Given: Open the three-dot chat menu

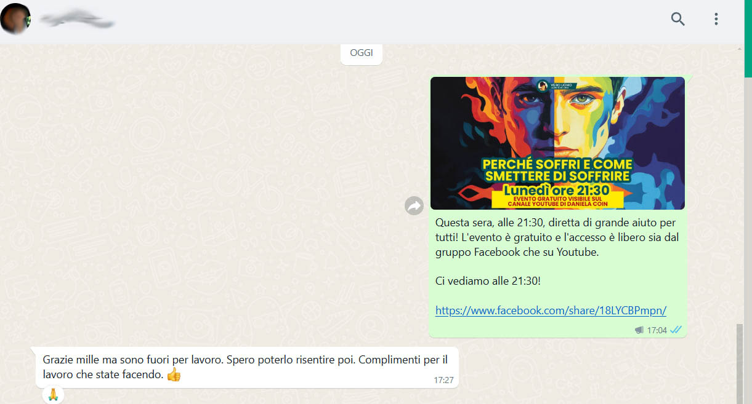Looking at the screenshot, I should (716, 19).
